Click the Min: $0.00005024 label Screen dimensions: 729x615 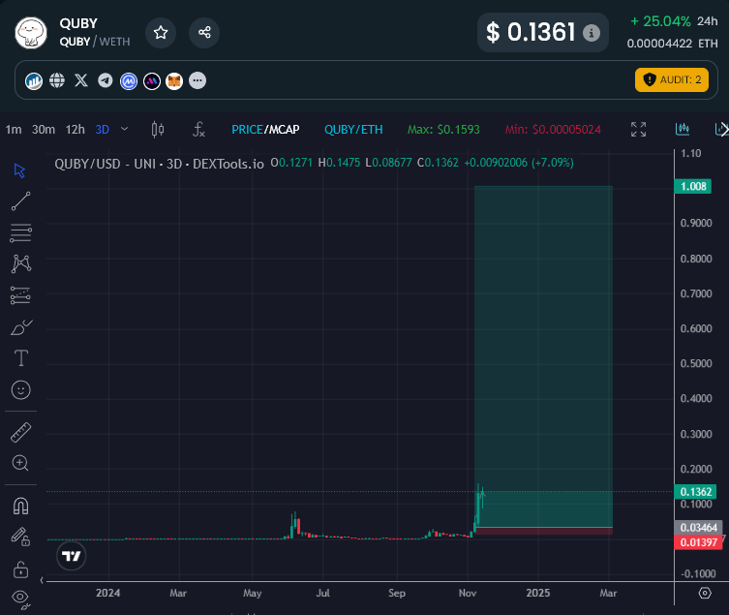553,130
